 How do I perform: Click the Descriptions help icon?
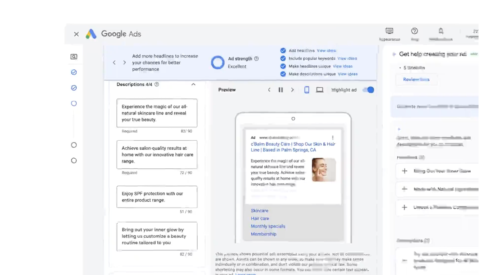click(x=157, y=84)
